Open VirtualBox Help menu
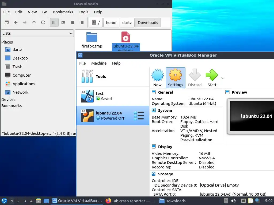This screenshot has height=205, width=274. click(116, 63)
